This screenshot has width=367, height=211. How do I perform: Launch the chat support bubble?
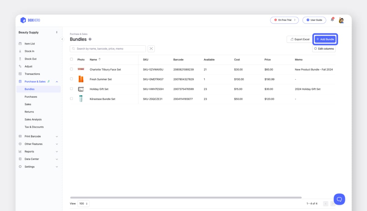click(x=339, y=199)
